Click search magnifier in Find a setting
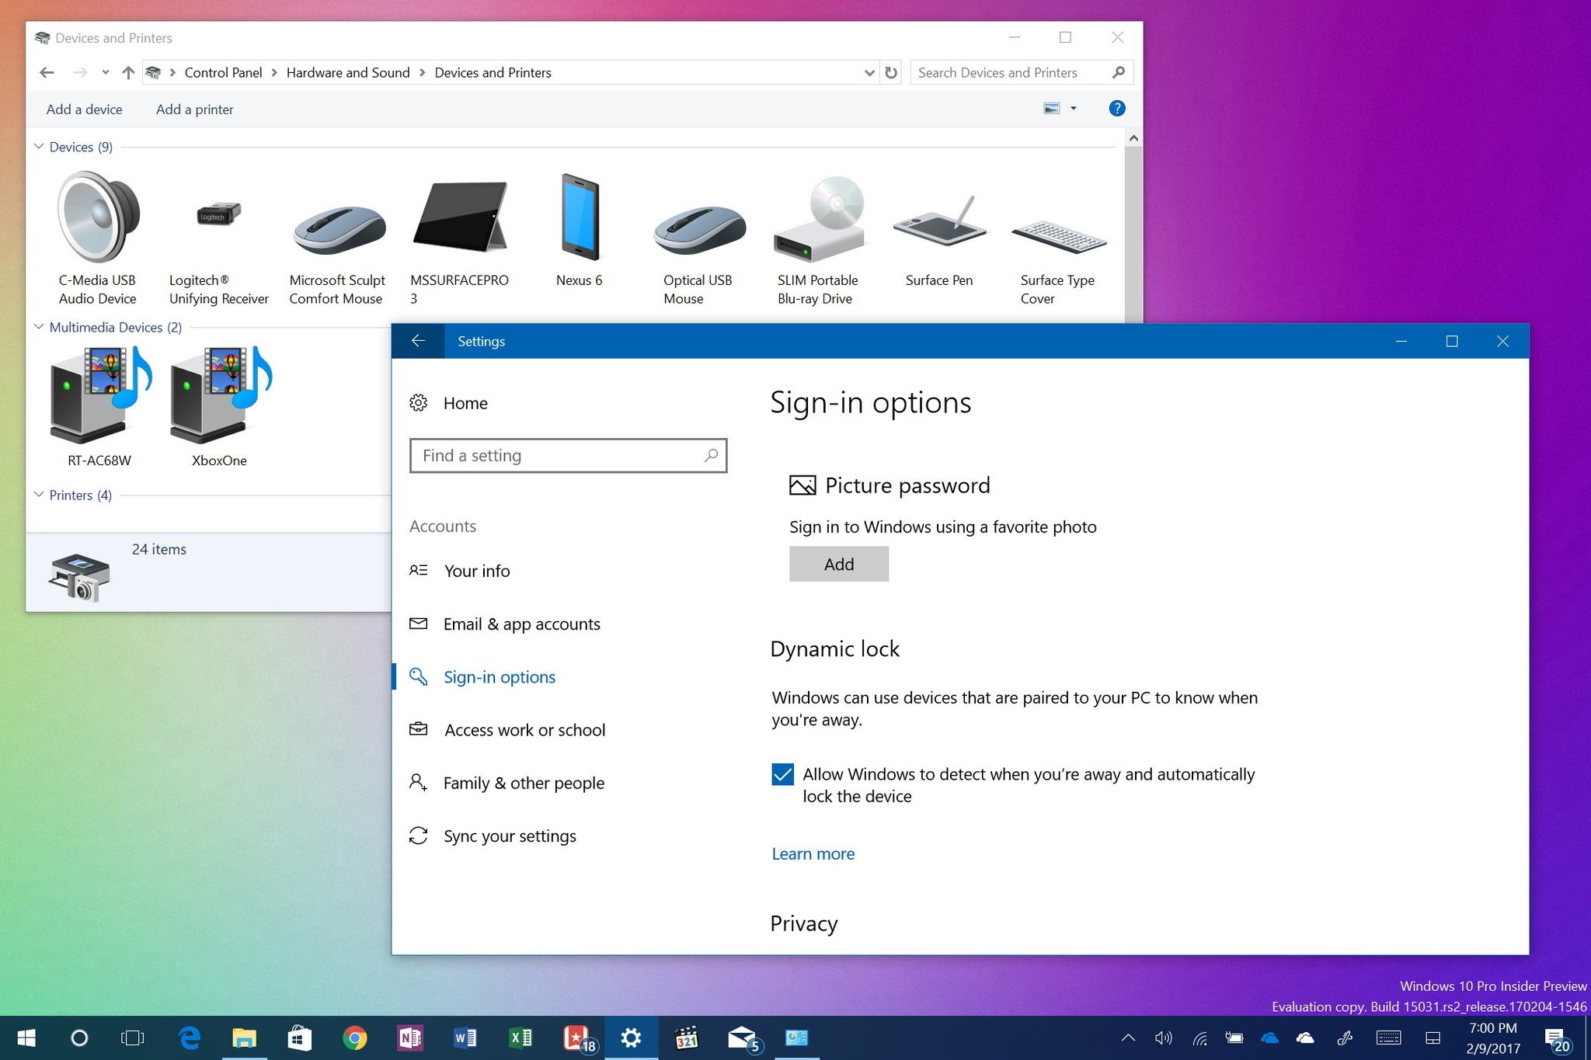The height and width of the screenshot is (1060, 1591). click(711, 456)
